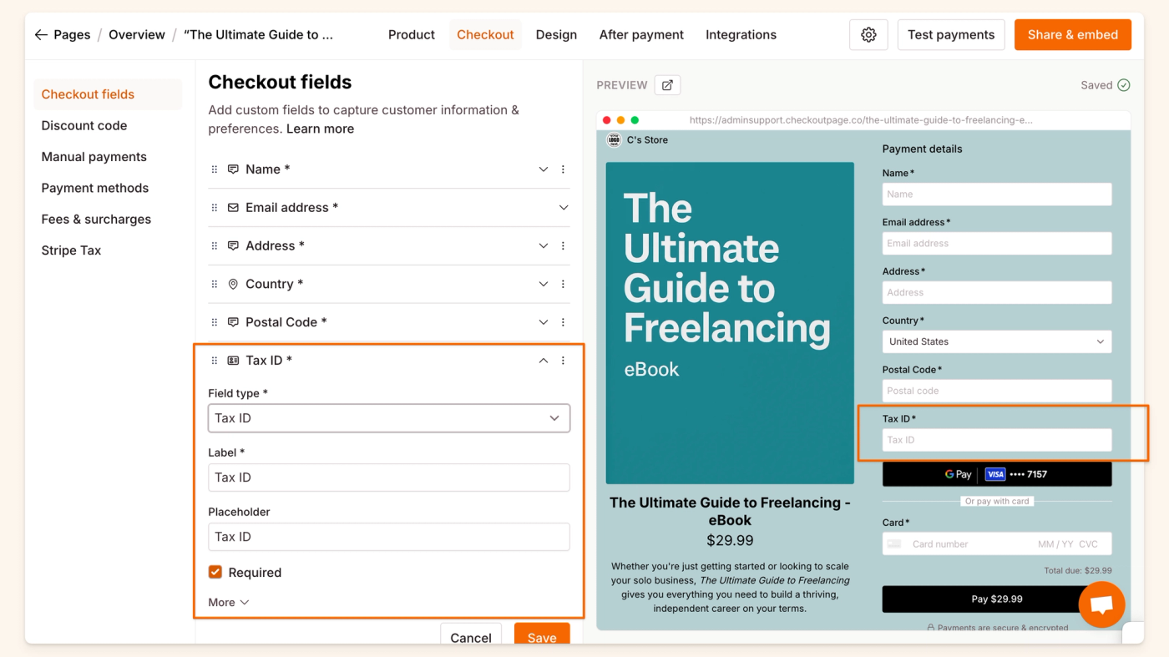Click the Google Pay button in preview
The height and width of the screenshot is (657, 1169).
coord(997,474)
